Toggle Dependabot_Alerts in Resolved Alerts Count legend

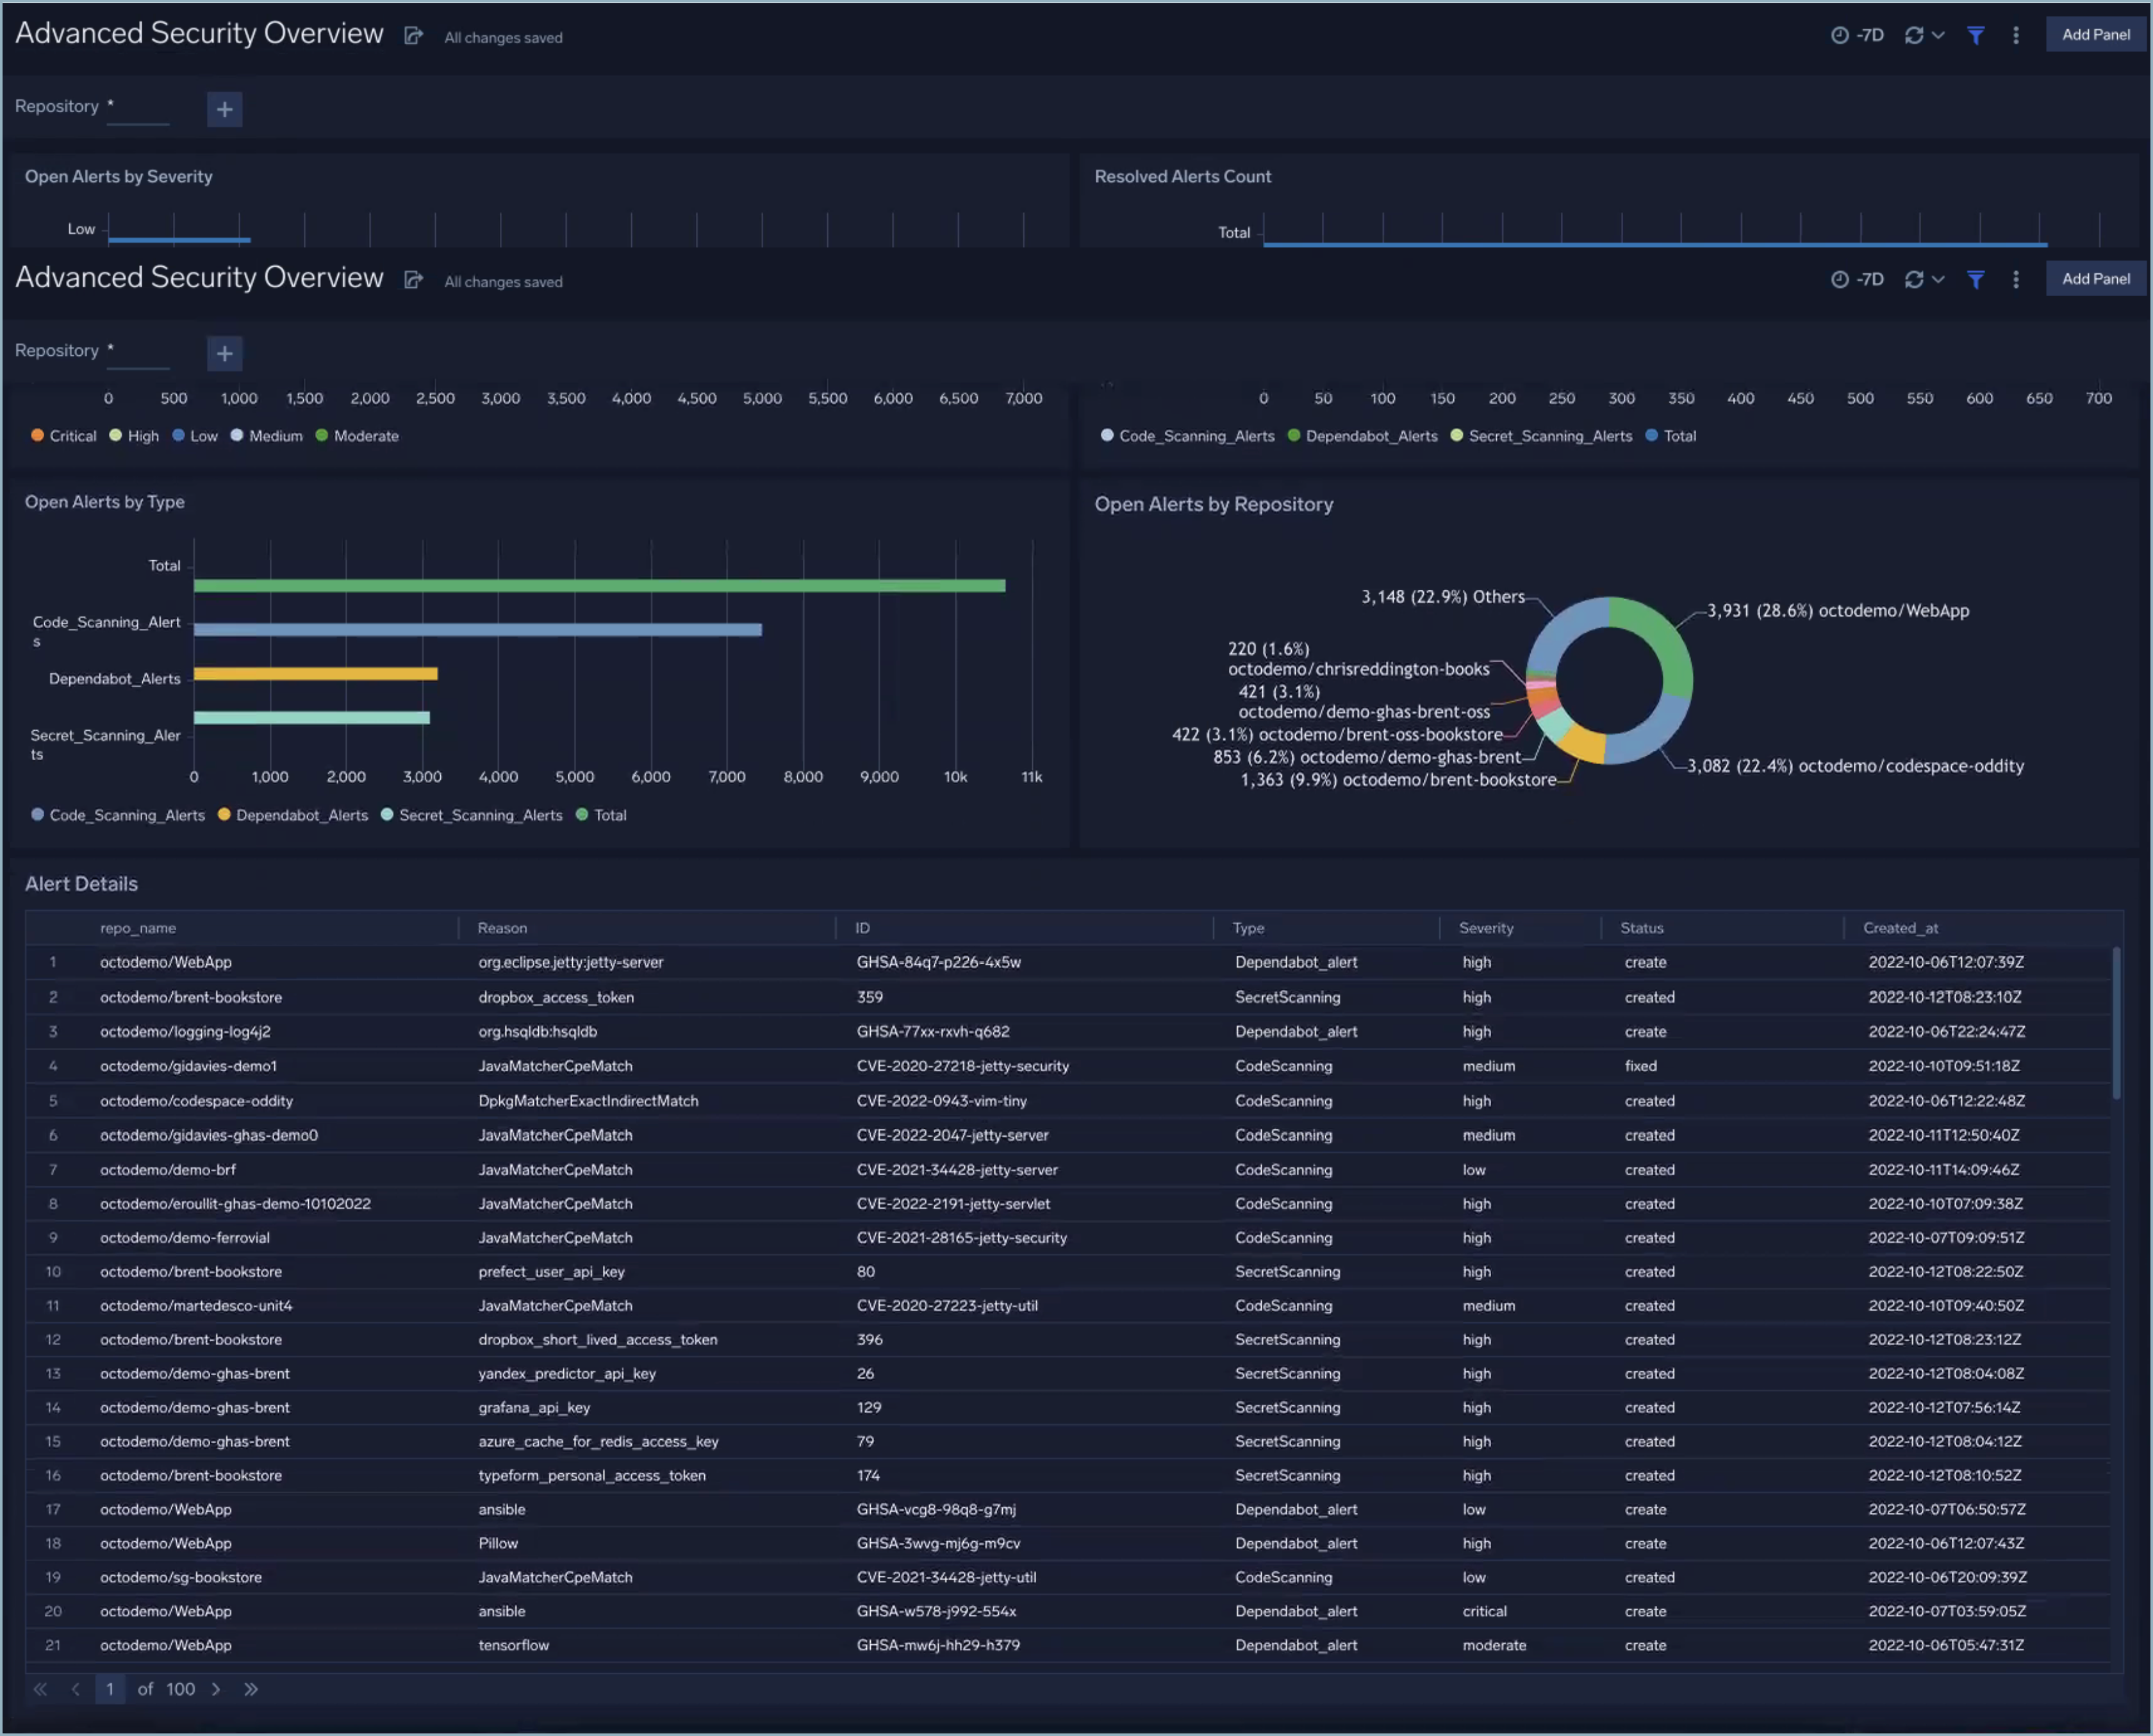pyautogui.click(x=1362, y=436)
